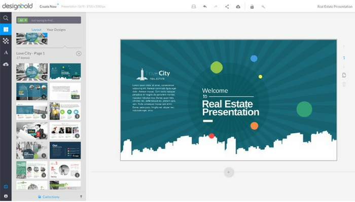Viewport: 355px width, 202px height.
Task: Add a new page with plus button
Action: pos(229,172)
